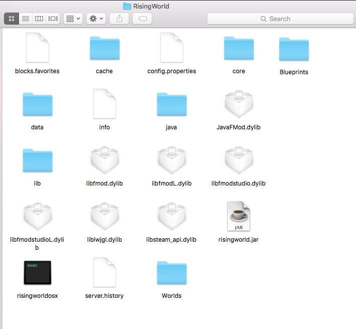The image size is (356, 329).
Task: Select the java folder icon
Action: [172, 104]
